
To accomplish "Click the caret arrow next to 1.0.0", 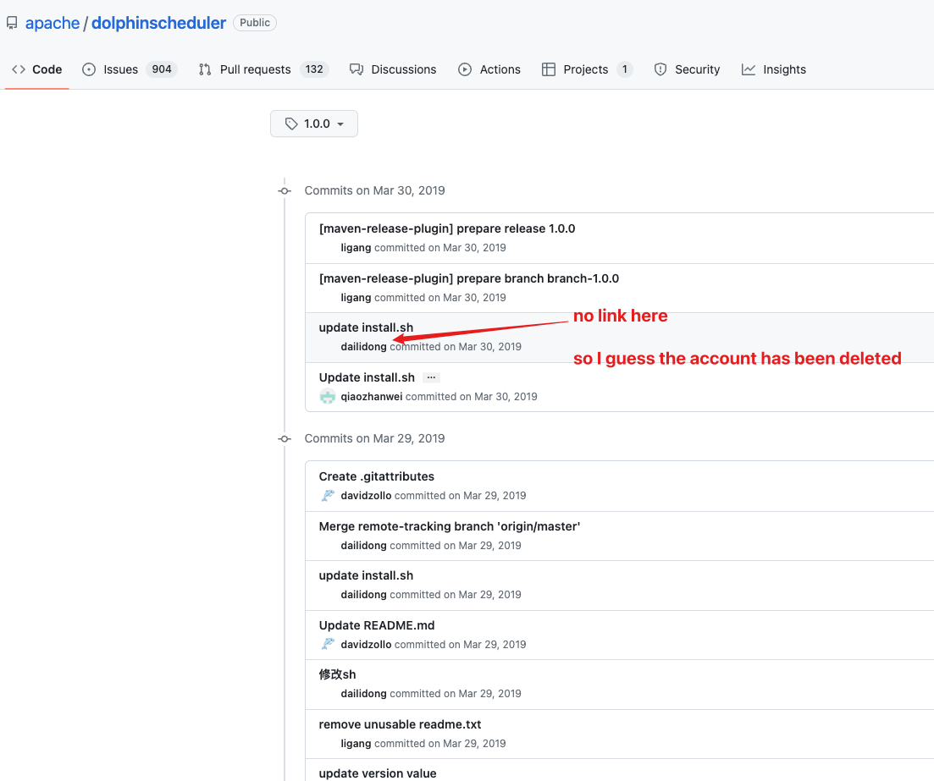I will 340,124.
